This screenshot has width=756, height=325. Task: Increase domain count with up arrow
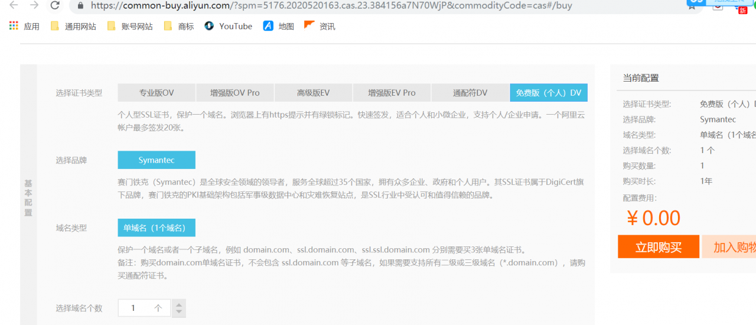[179, 304]
